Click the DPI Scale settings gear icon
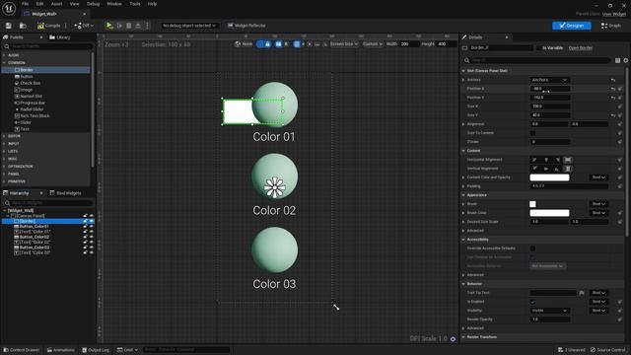 pos(453,339)
